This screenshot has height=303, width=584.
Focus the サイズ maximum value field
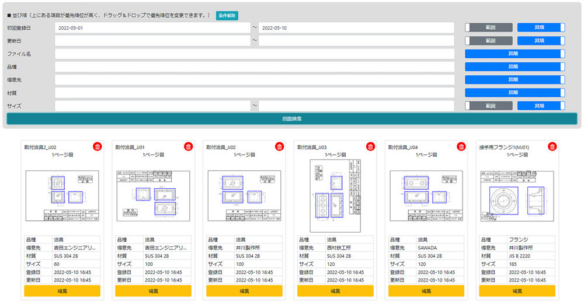click(356, 106)
